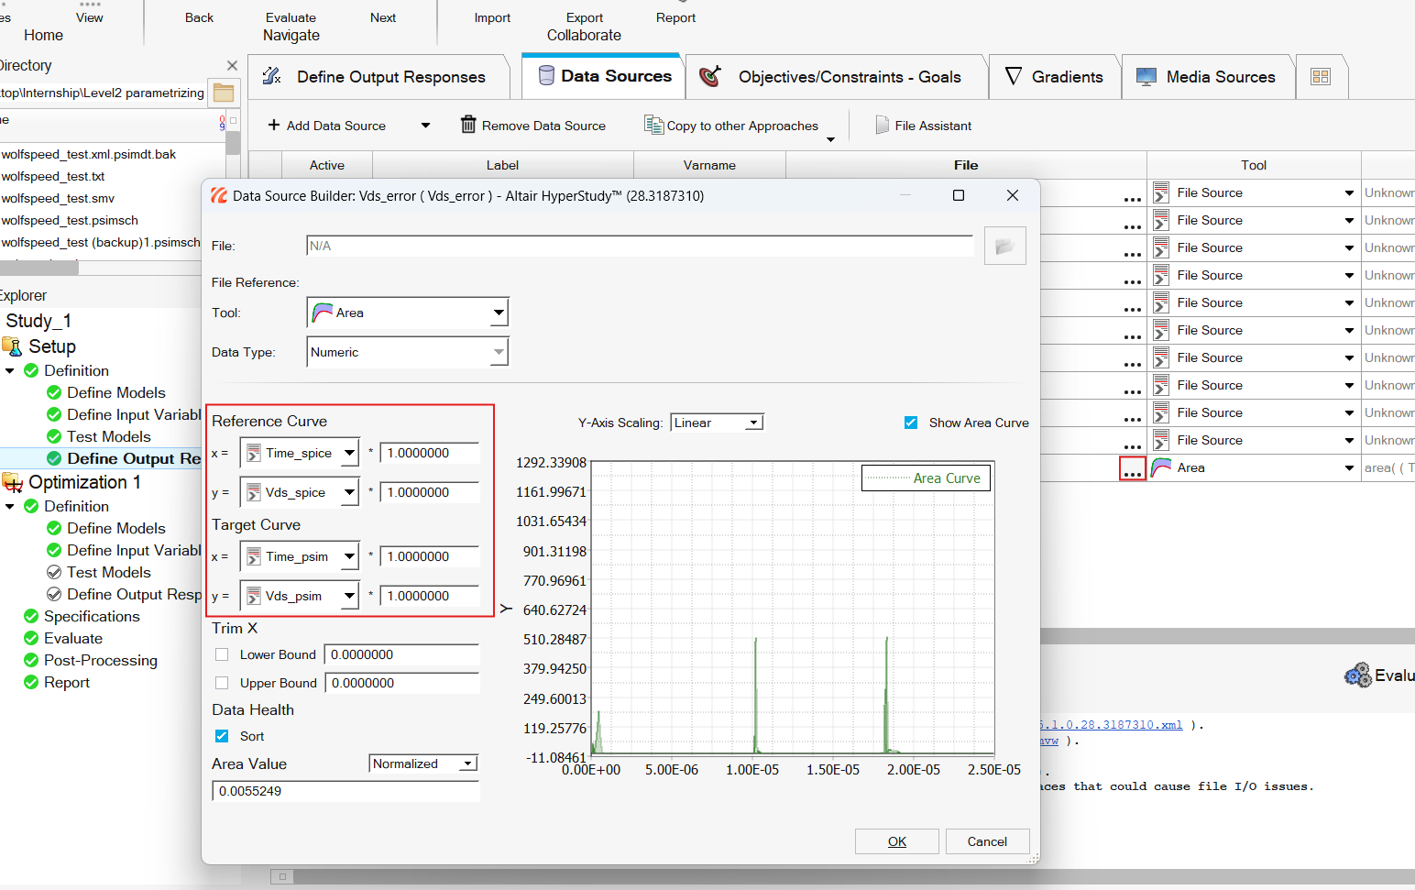Click the Copy to other Approaches icon
The image size is (1415, 890).
pos(653,125)
